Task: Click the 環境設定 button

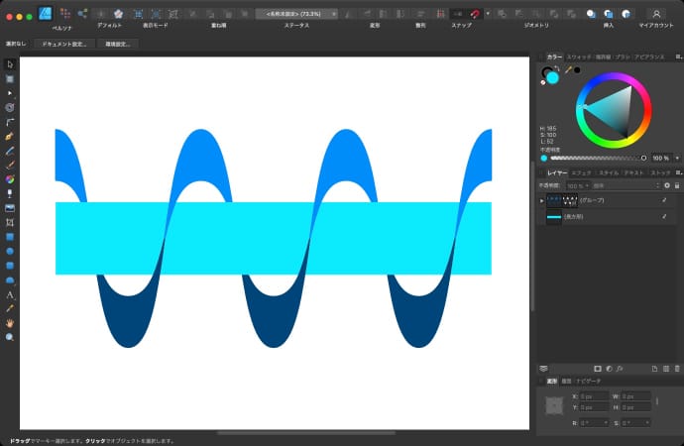Action: (x=118, y=45)
